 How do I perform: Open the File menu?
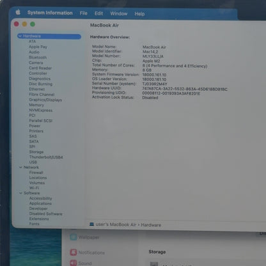click(83, 13)
